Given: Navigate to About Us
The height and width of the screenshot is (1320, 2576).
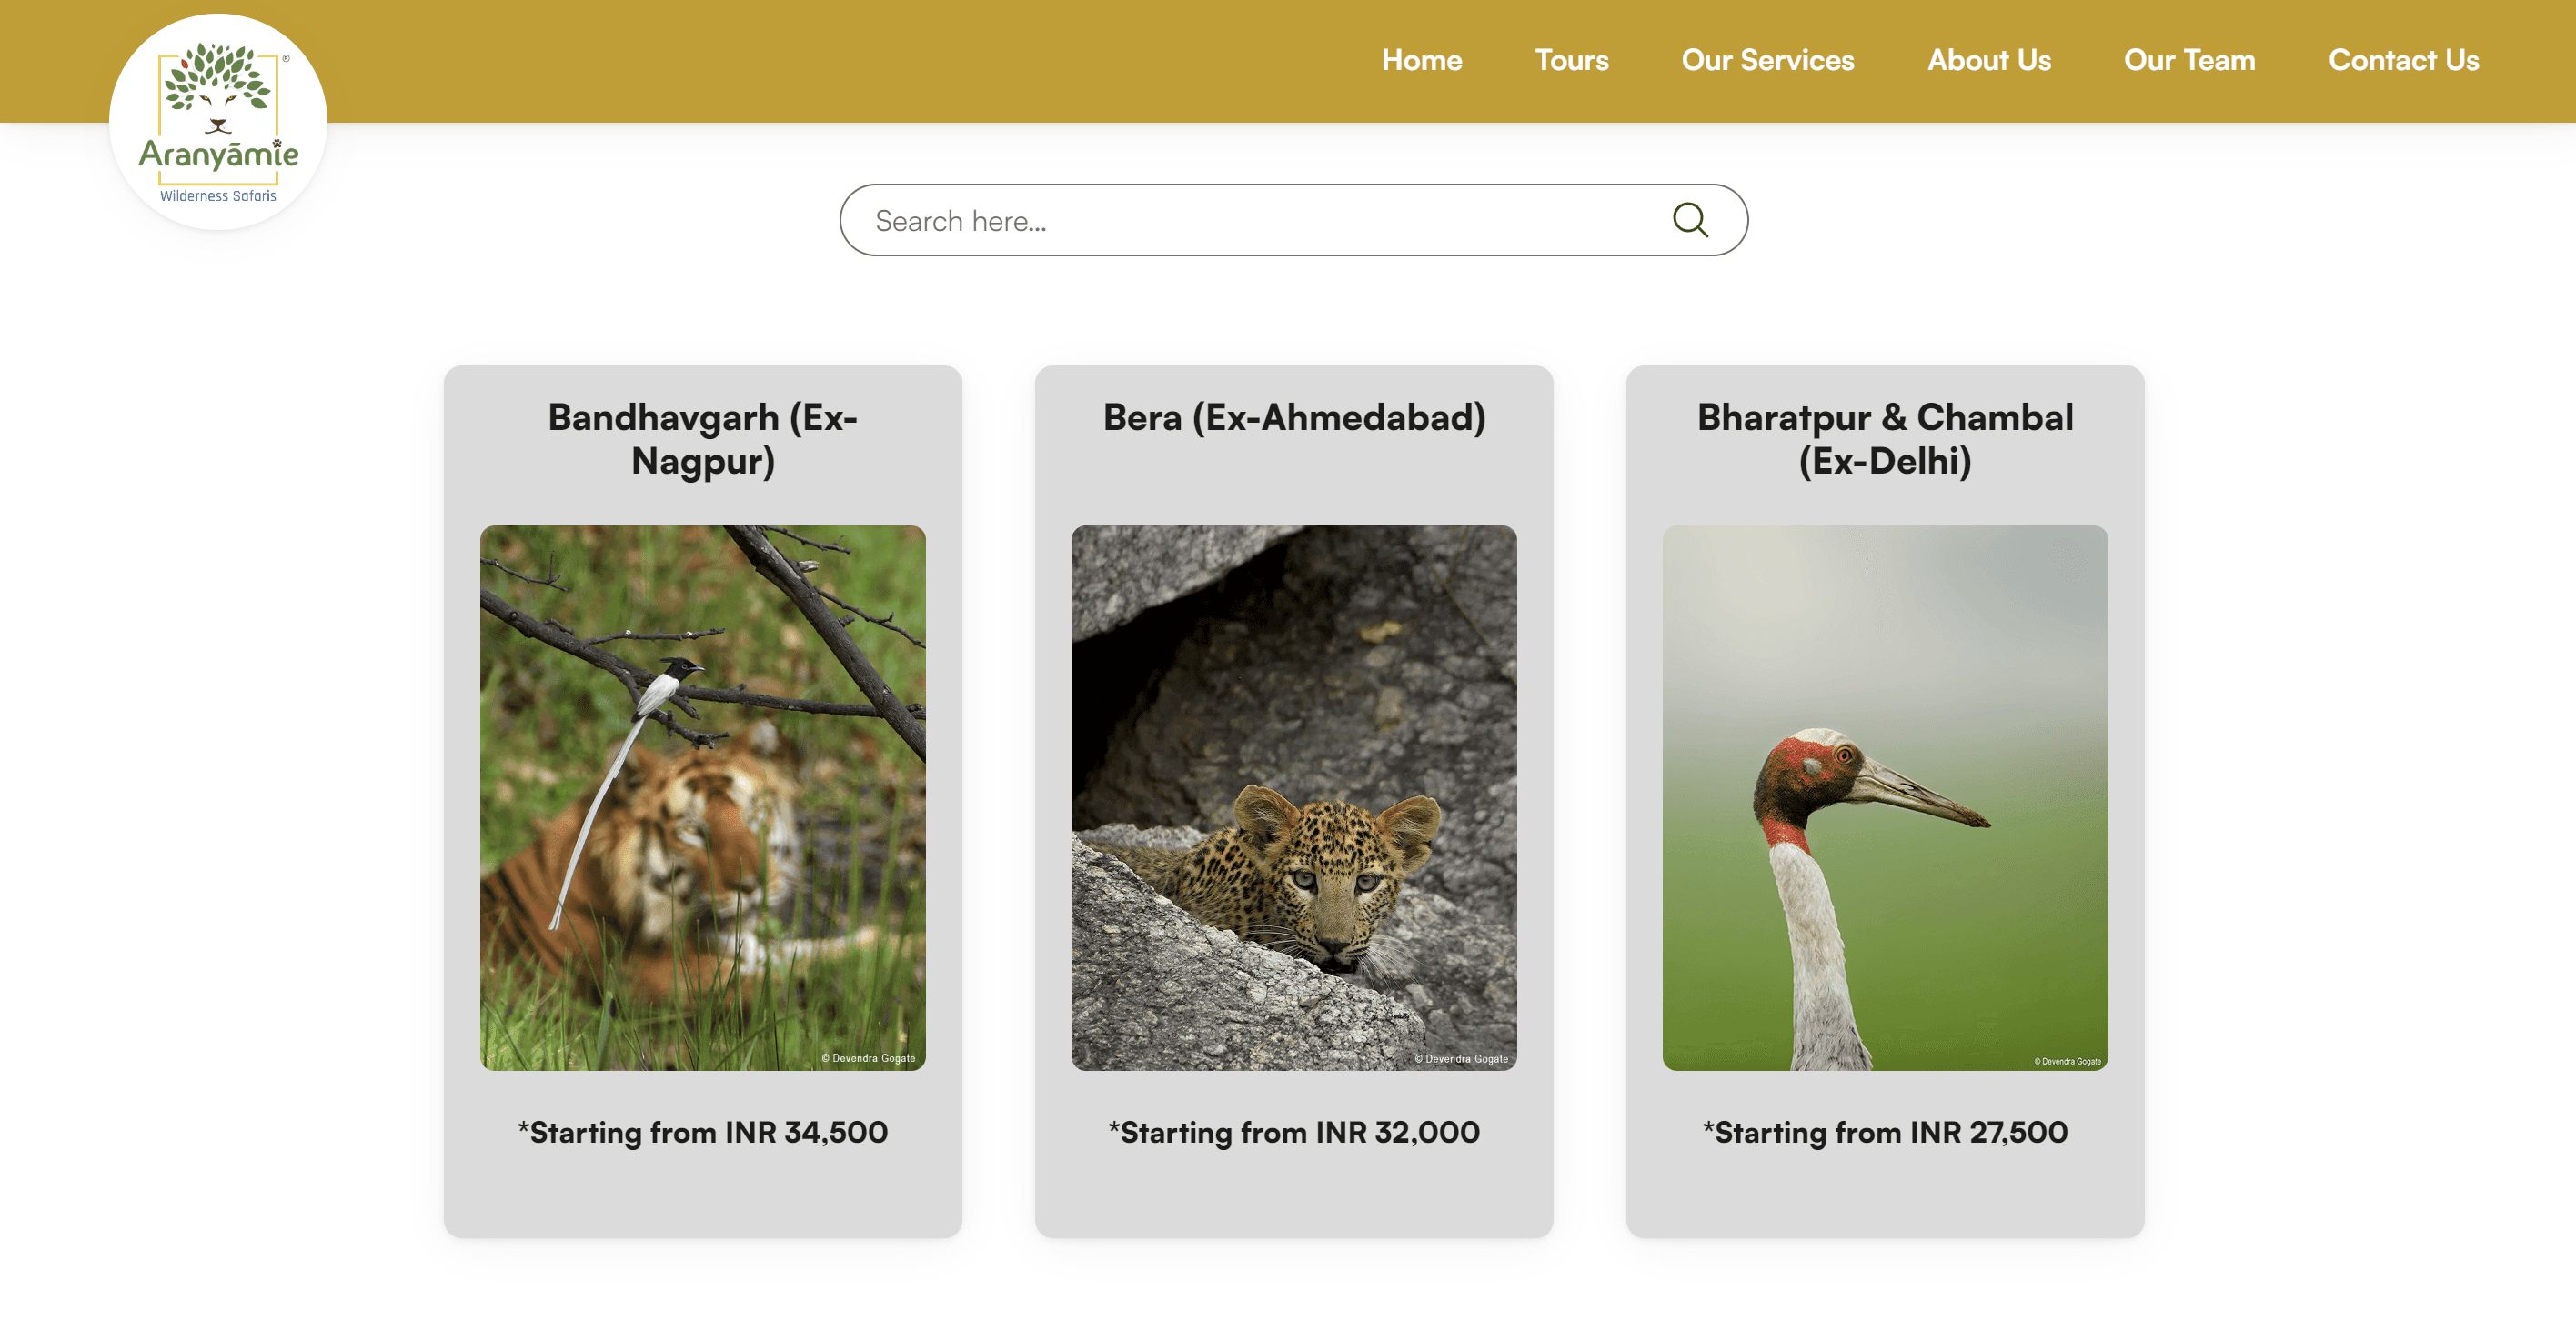Looking at the screenshot, I should tap(1988, 60).
